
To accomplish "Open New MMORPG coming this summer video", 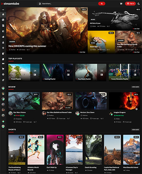I will pyautogui.click(x=27, y=46).
